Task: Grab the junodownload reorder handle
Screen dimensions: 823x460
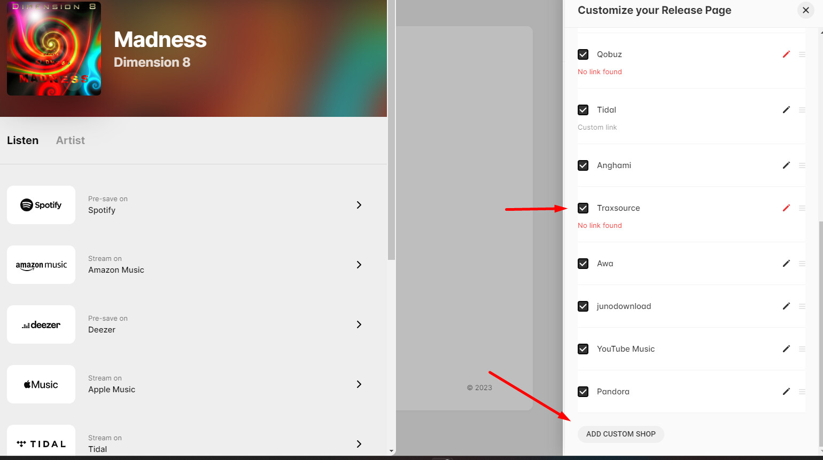Action: pos(802,306)
